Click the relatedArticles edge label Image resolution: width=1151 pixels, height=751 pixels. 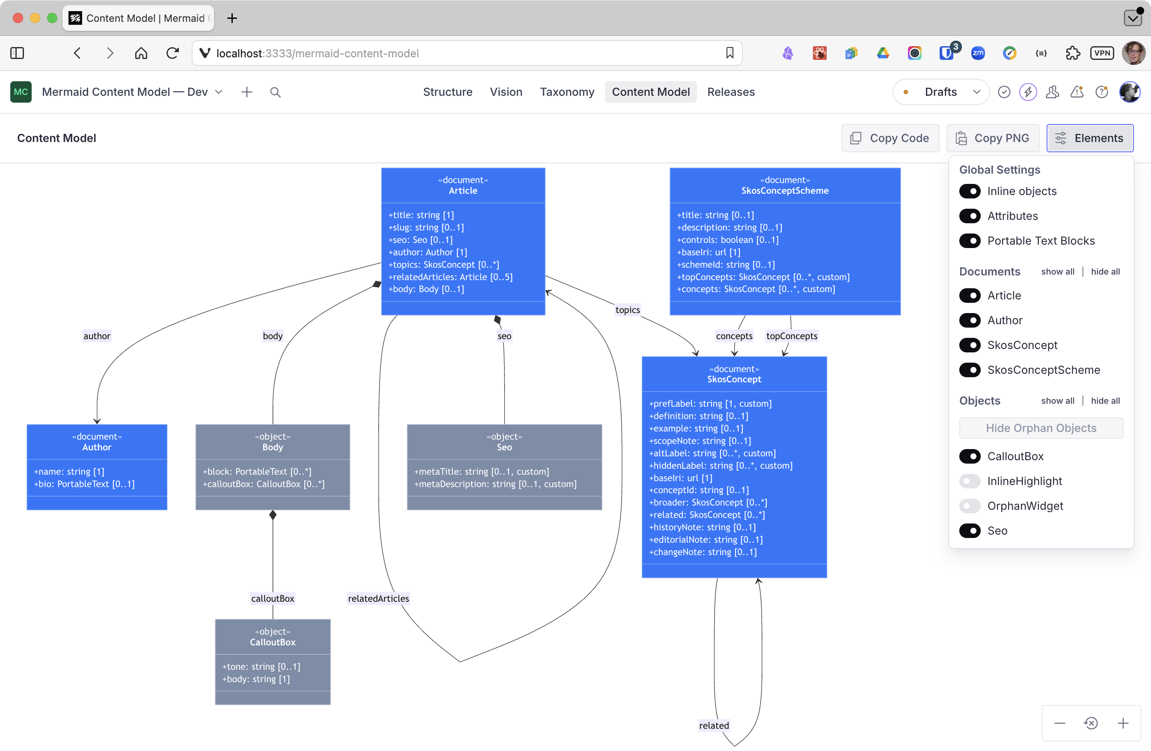(378, 598)
